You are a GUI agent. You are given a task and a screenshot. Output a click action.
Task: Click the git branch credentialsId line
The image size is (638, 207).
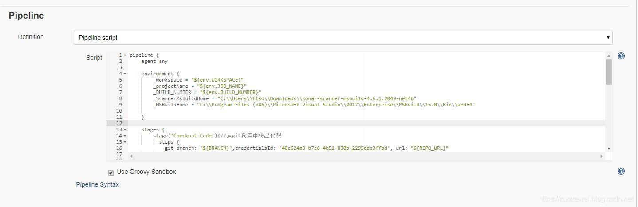[x=307, y=148]
